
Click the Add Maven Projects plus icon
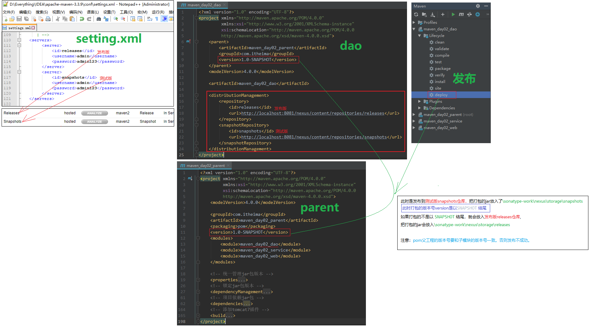(442, 14)
